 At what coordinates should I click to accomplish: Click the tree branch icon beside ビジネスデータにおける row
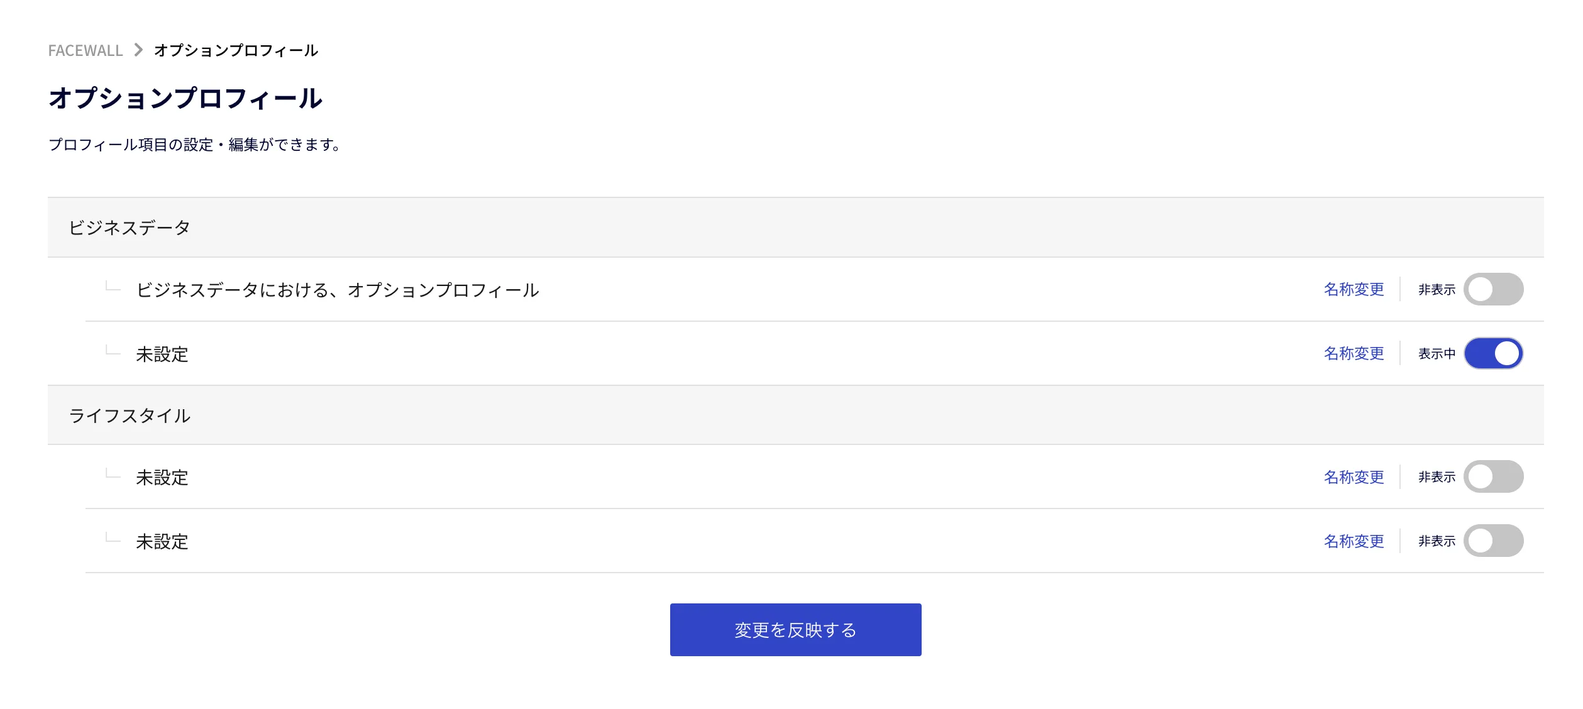(x=113, y=286)
